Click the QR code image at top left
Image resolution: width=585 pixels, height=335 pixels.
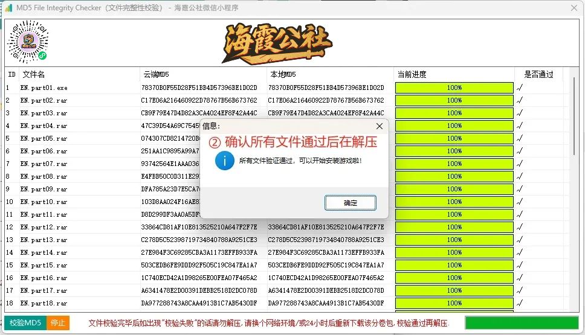(x=28, y=42)
